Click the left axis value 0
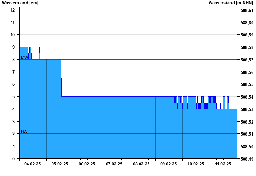 [13, 158]
